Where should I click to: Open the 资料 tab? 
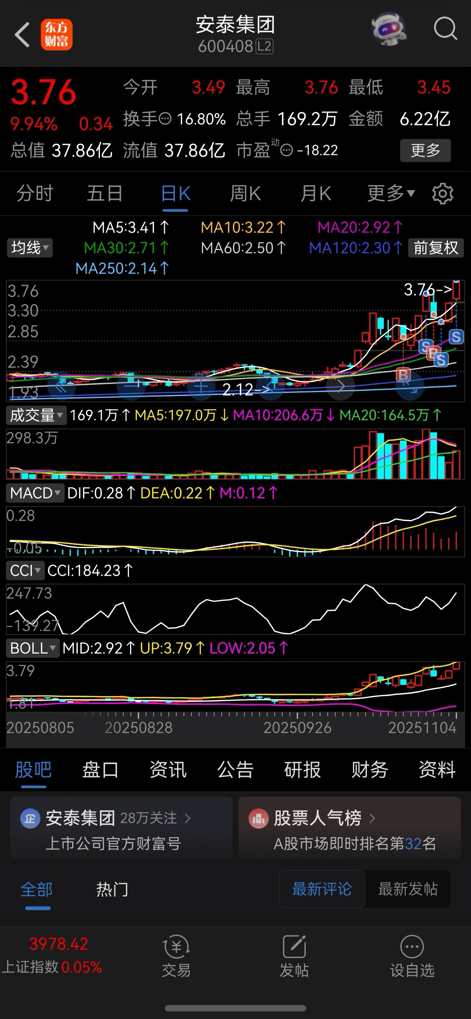click(x=437, y=770)
